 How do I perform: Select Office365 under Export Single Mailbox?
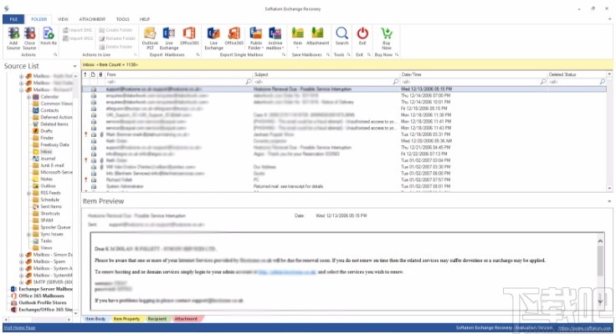pos(234,36)
